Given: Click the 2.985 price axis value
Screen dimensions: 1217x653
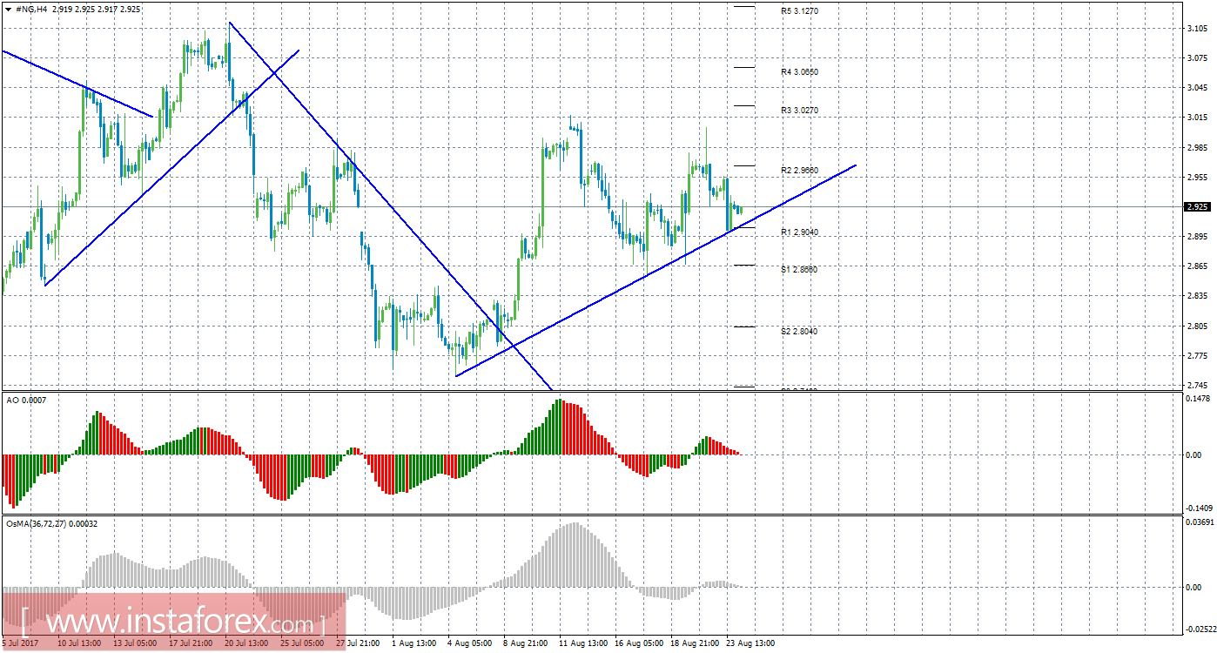Looking at the screenshot, I should [1198, 147].
